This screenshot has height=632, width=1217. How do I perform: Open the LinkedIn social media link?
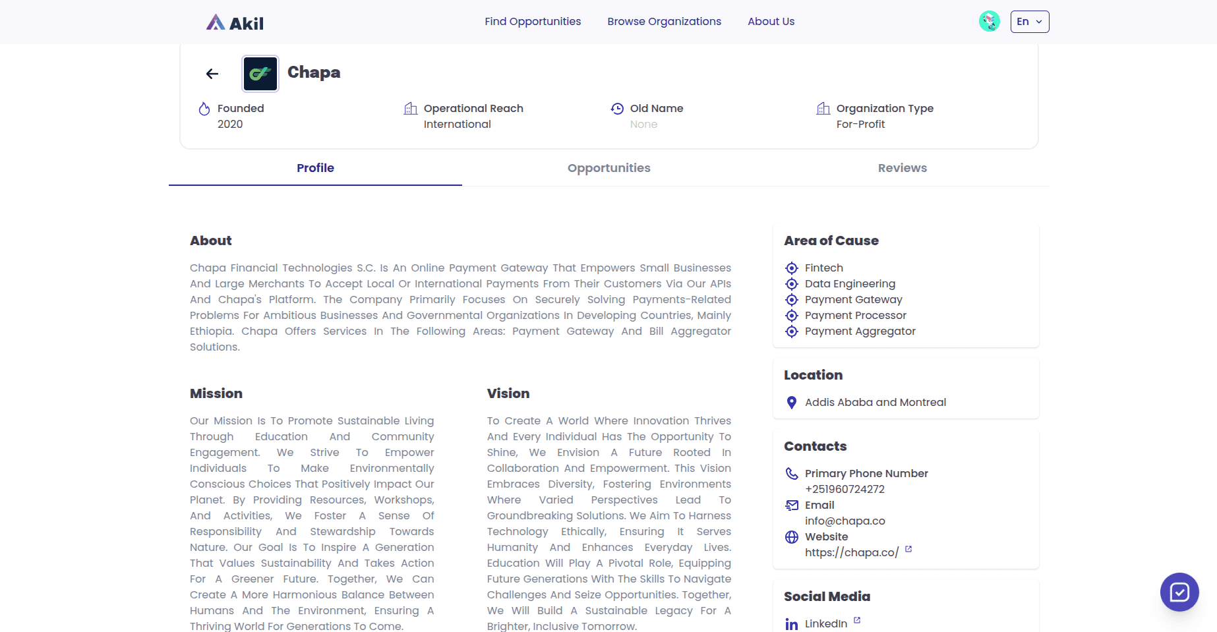pyautogui.click(x=826, y=623)
